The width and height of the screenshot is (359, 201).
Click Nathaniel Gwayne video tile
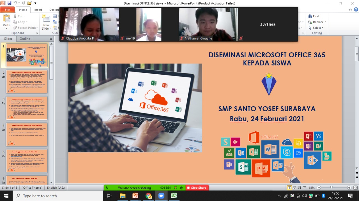(x=208, y=24)
